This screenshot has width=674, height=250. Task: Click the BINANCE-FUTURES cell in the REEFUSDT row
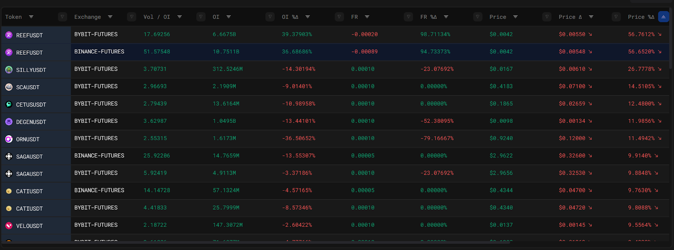(x=99, y=52)
